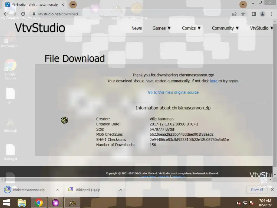Close the downloads bar
Viewport: 277px width, 208px height.
click(272, 189)
